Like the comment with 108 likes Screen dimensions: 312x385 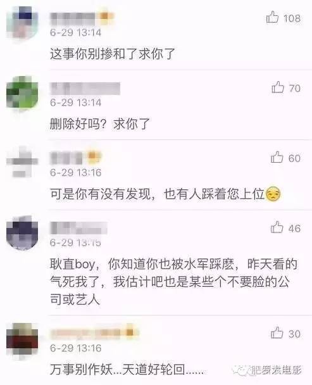tap(272, 18)
